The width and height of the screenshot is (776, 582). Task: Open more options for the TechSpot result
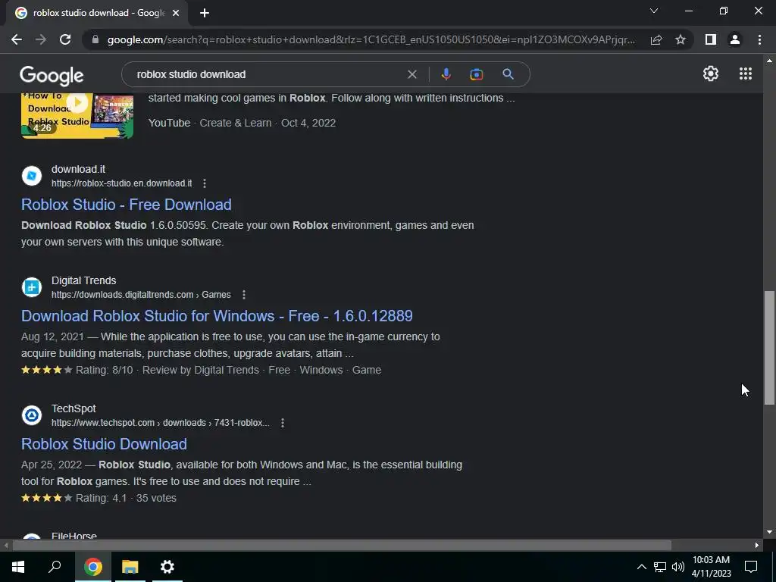coord(283,423)
